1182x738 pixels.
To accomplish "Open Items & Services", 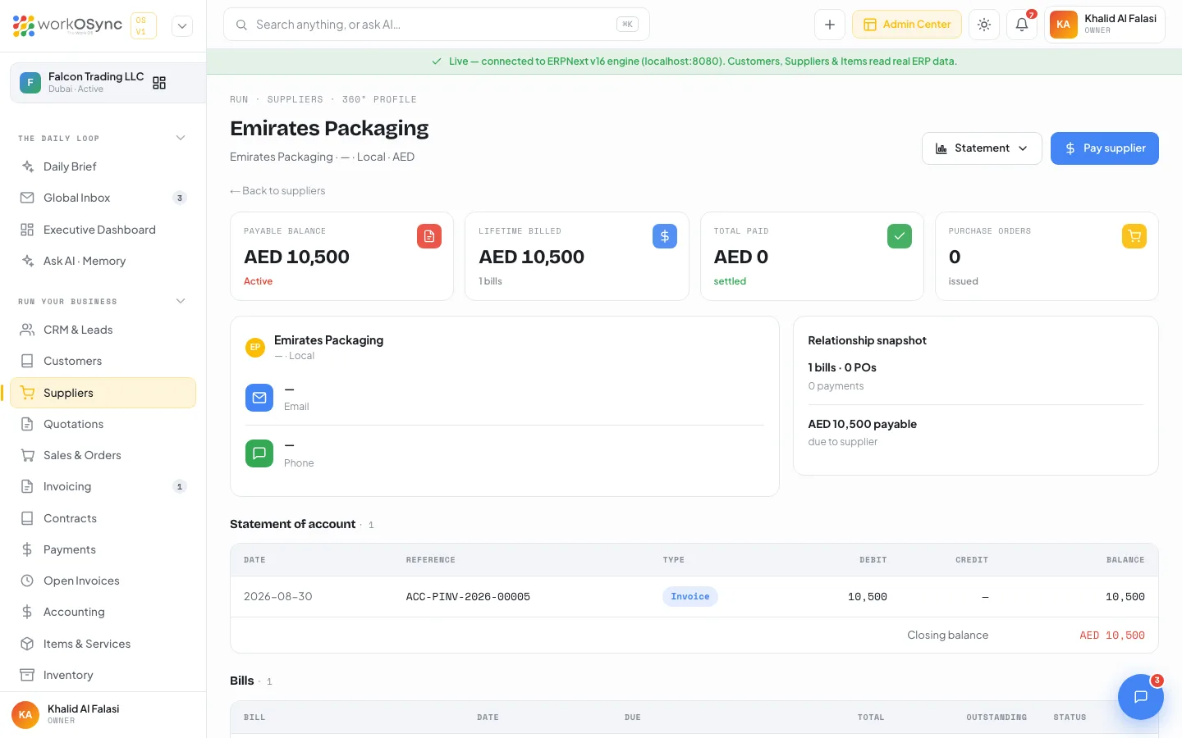I will pyautogui.click(x=103, y=644).
